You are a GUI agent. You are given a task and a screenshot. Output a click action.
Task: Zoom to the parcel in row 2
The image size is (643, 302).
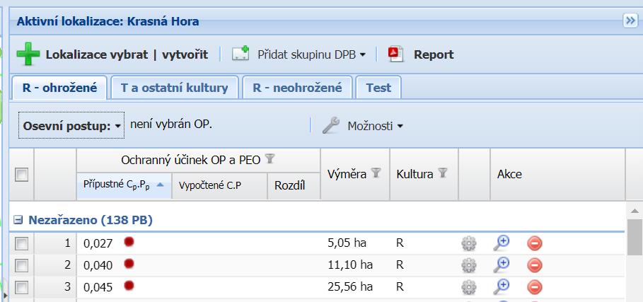pos(501,265)
